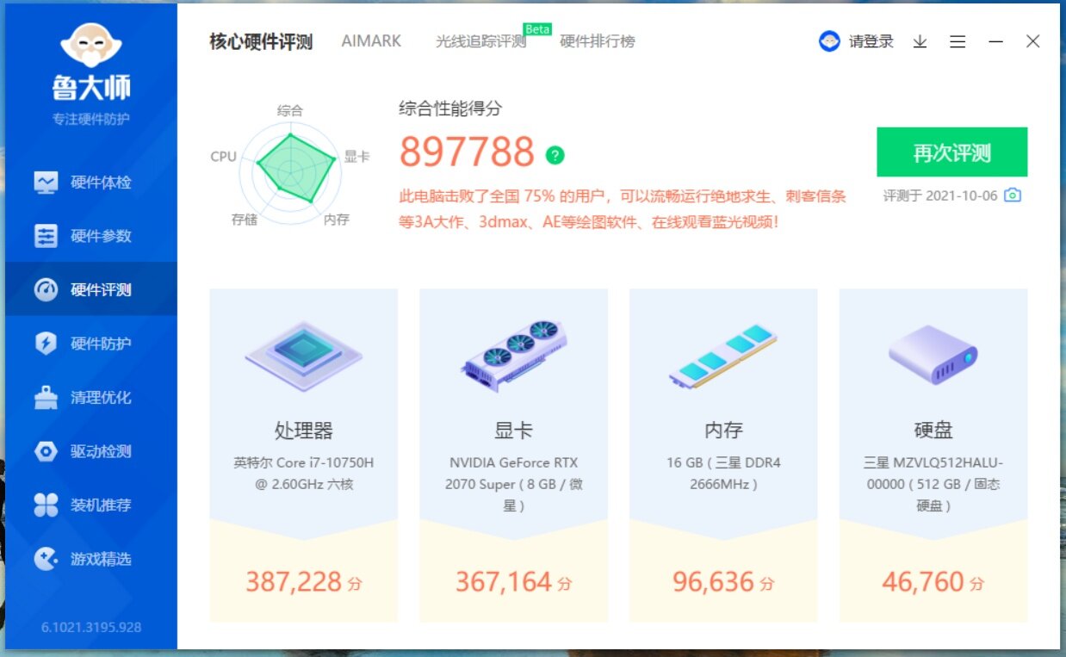Open 硬件体检 in the sidebar

(90, 183)
